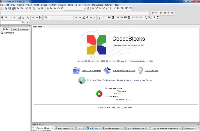The image size is (200, 131).
Task: Open the Settings menu
Action: pos(108,5)
